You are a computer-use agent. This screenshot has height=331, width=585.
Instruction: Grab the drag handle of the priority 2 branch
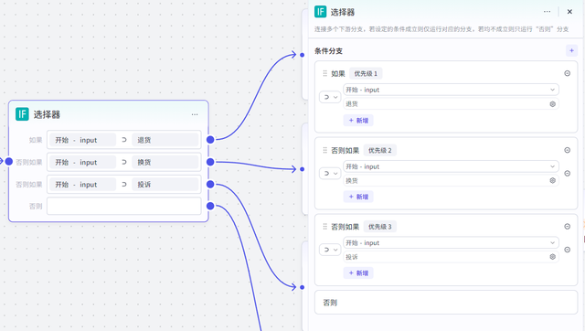325,150
